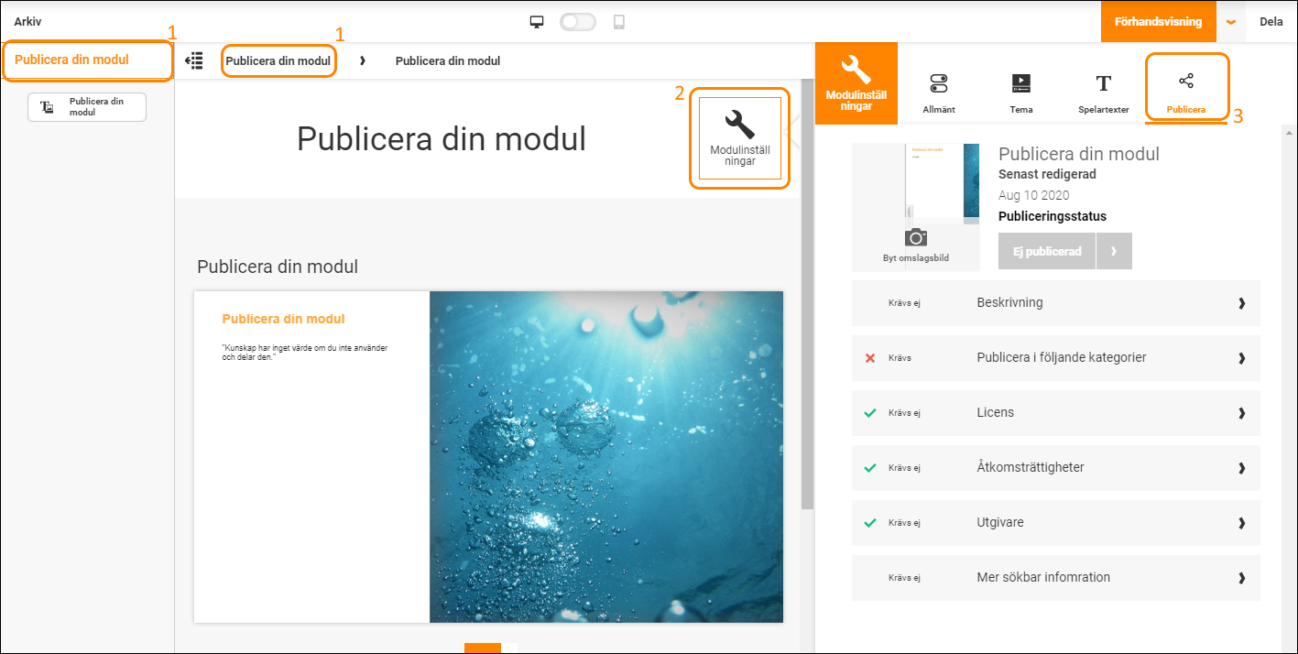Click the Förhandsvisning button
This screenshot has width=1298, height=654.
tap(1158, 21)
